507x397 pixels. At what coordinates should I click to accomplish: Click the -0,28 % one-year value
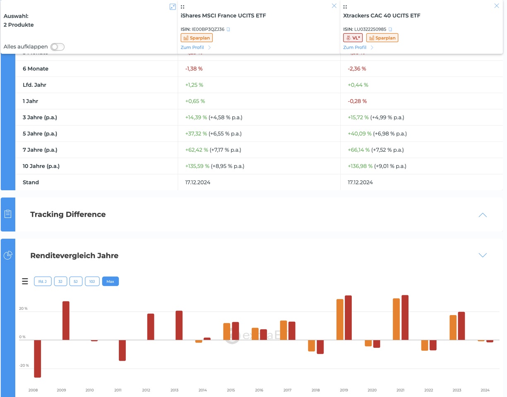(357, 101)
